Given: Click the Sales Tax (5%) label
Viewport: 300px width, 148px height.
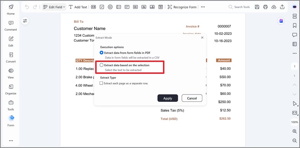Looking at the screenshot, I should click(x=172, y=110).
